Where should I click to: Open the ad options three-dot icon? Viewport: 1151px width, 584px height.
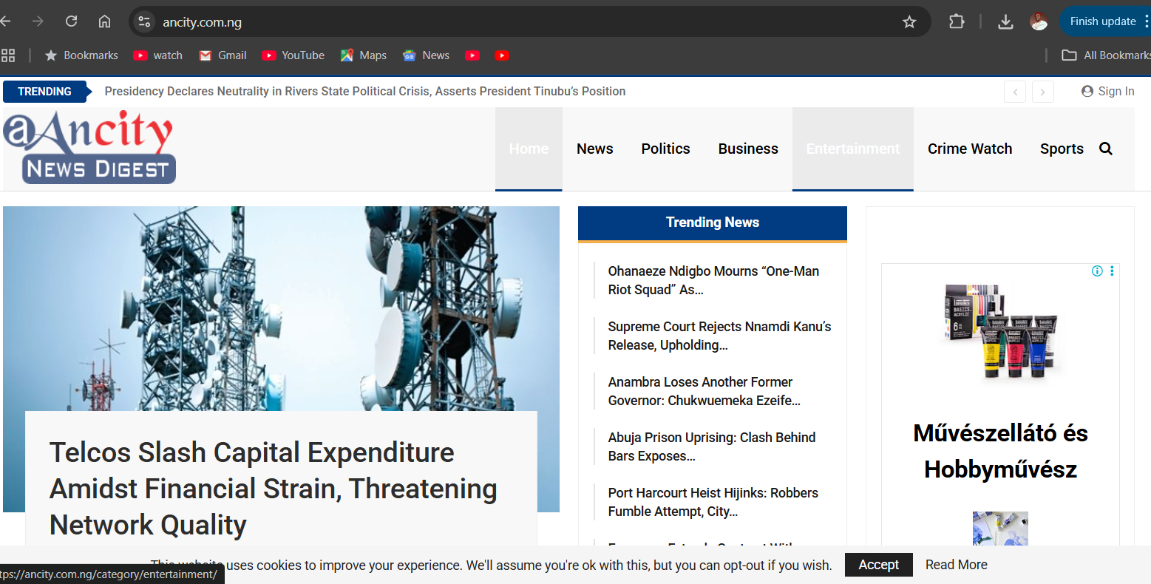[x=1112, y=271]
